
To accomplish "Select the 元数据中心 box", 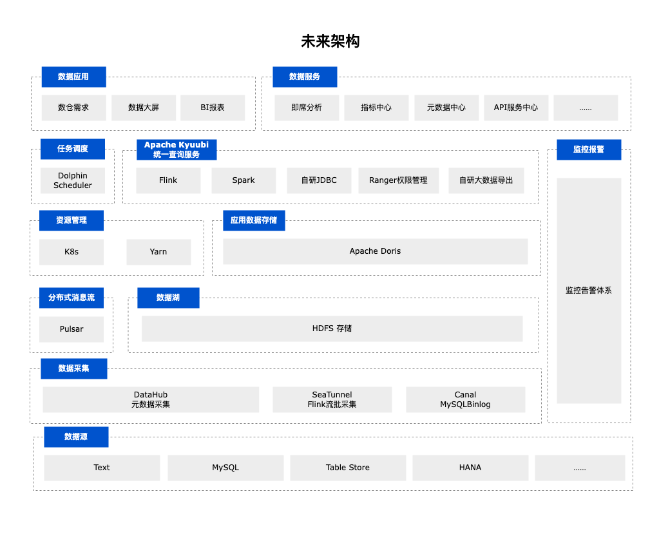I will 446,108.
